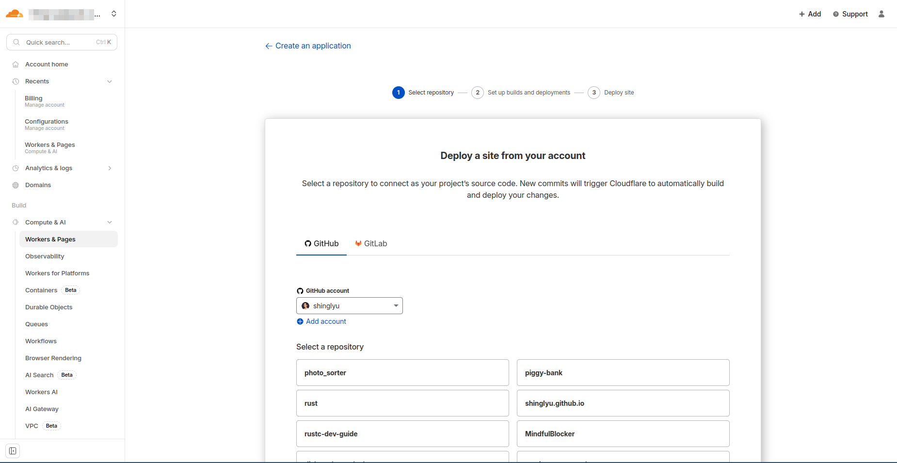
Task: Click the back arrow beside Create an application
Action: (268, 46)
